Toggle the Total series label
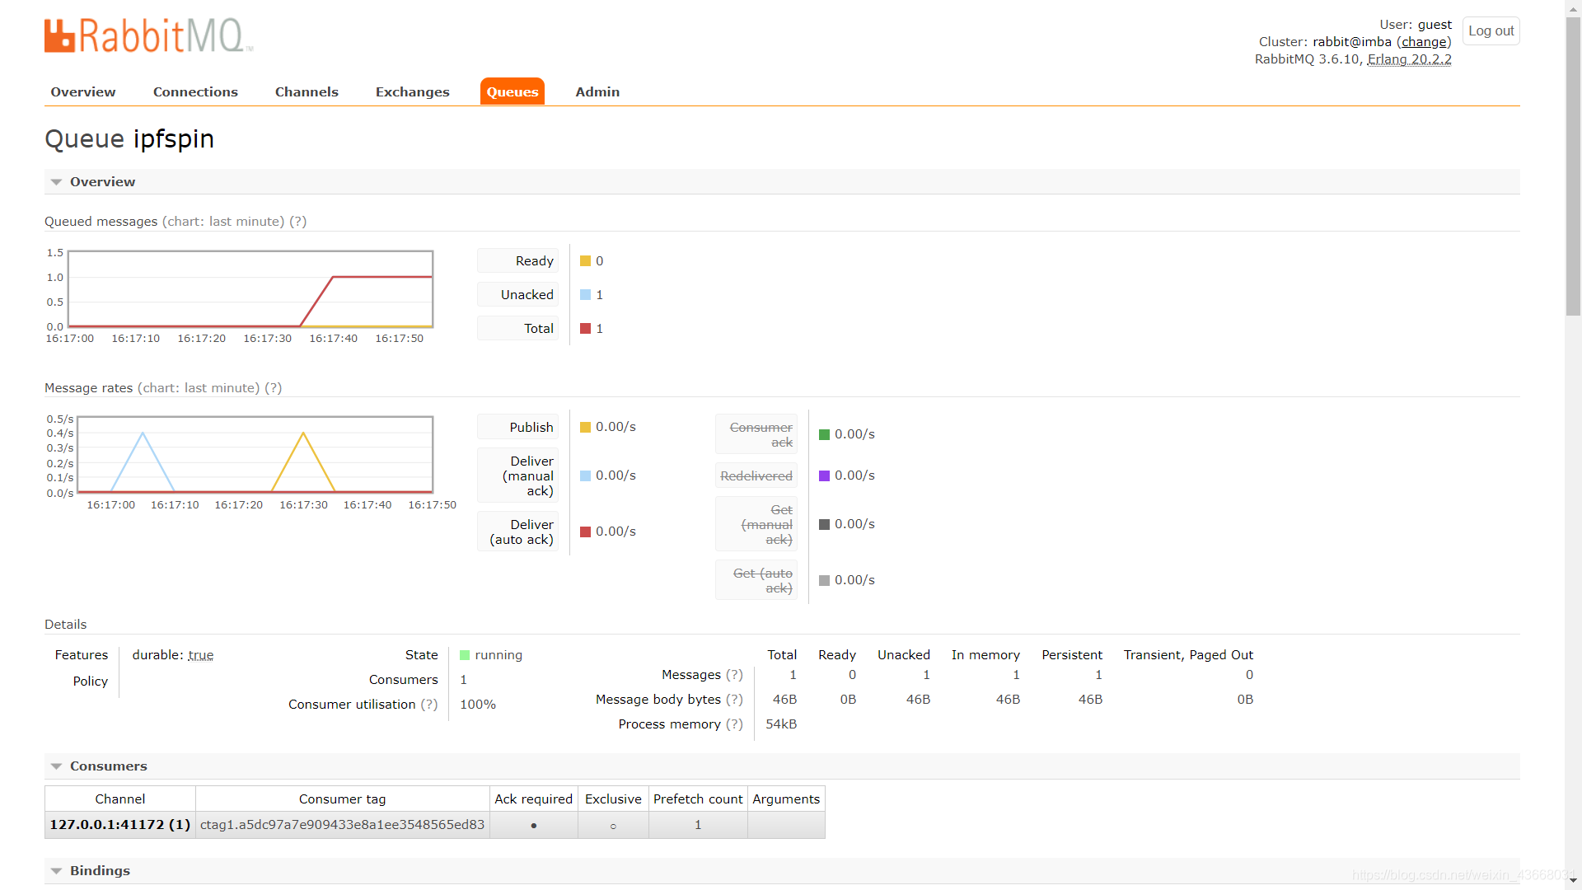This screenshot has height=890, width=1582. pos(517,328)
